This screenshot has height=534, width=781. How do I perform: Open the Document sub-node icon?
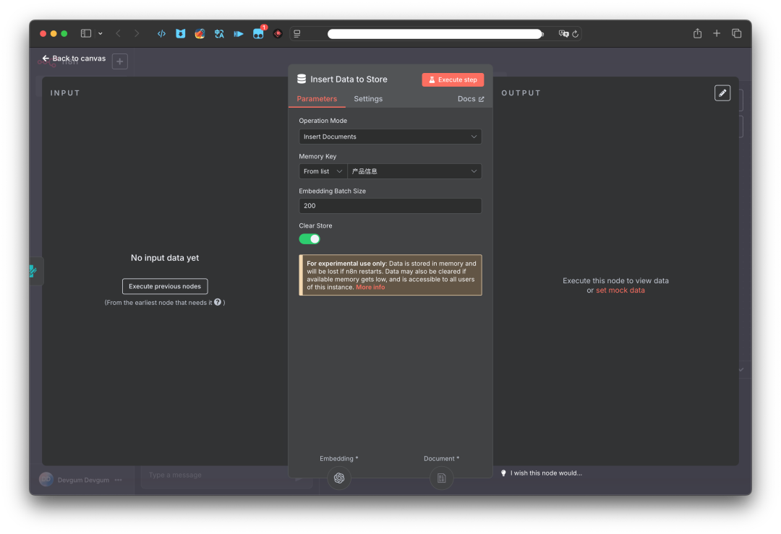coord(441,478)
